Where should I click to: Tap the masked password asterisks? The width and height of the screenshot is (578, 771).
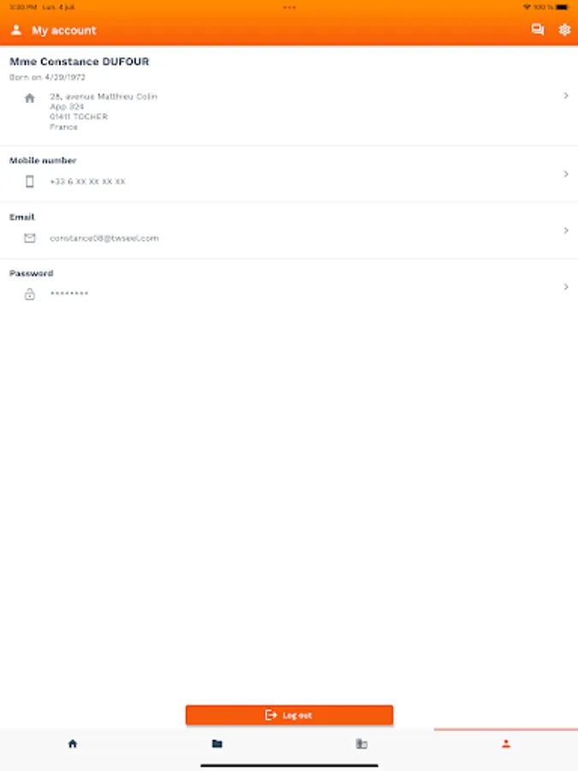tap(69, 294)
